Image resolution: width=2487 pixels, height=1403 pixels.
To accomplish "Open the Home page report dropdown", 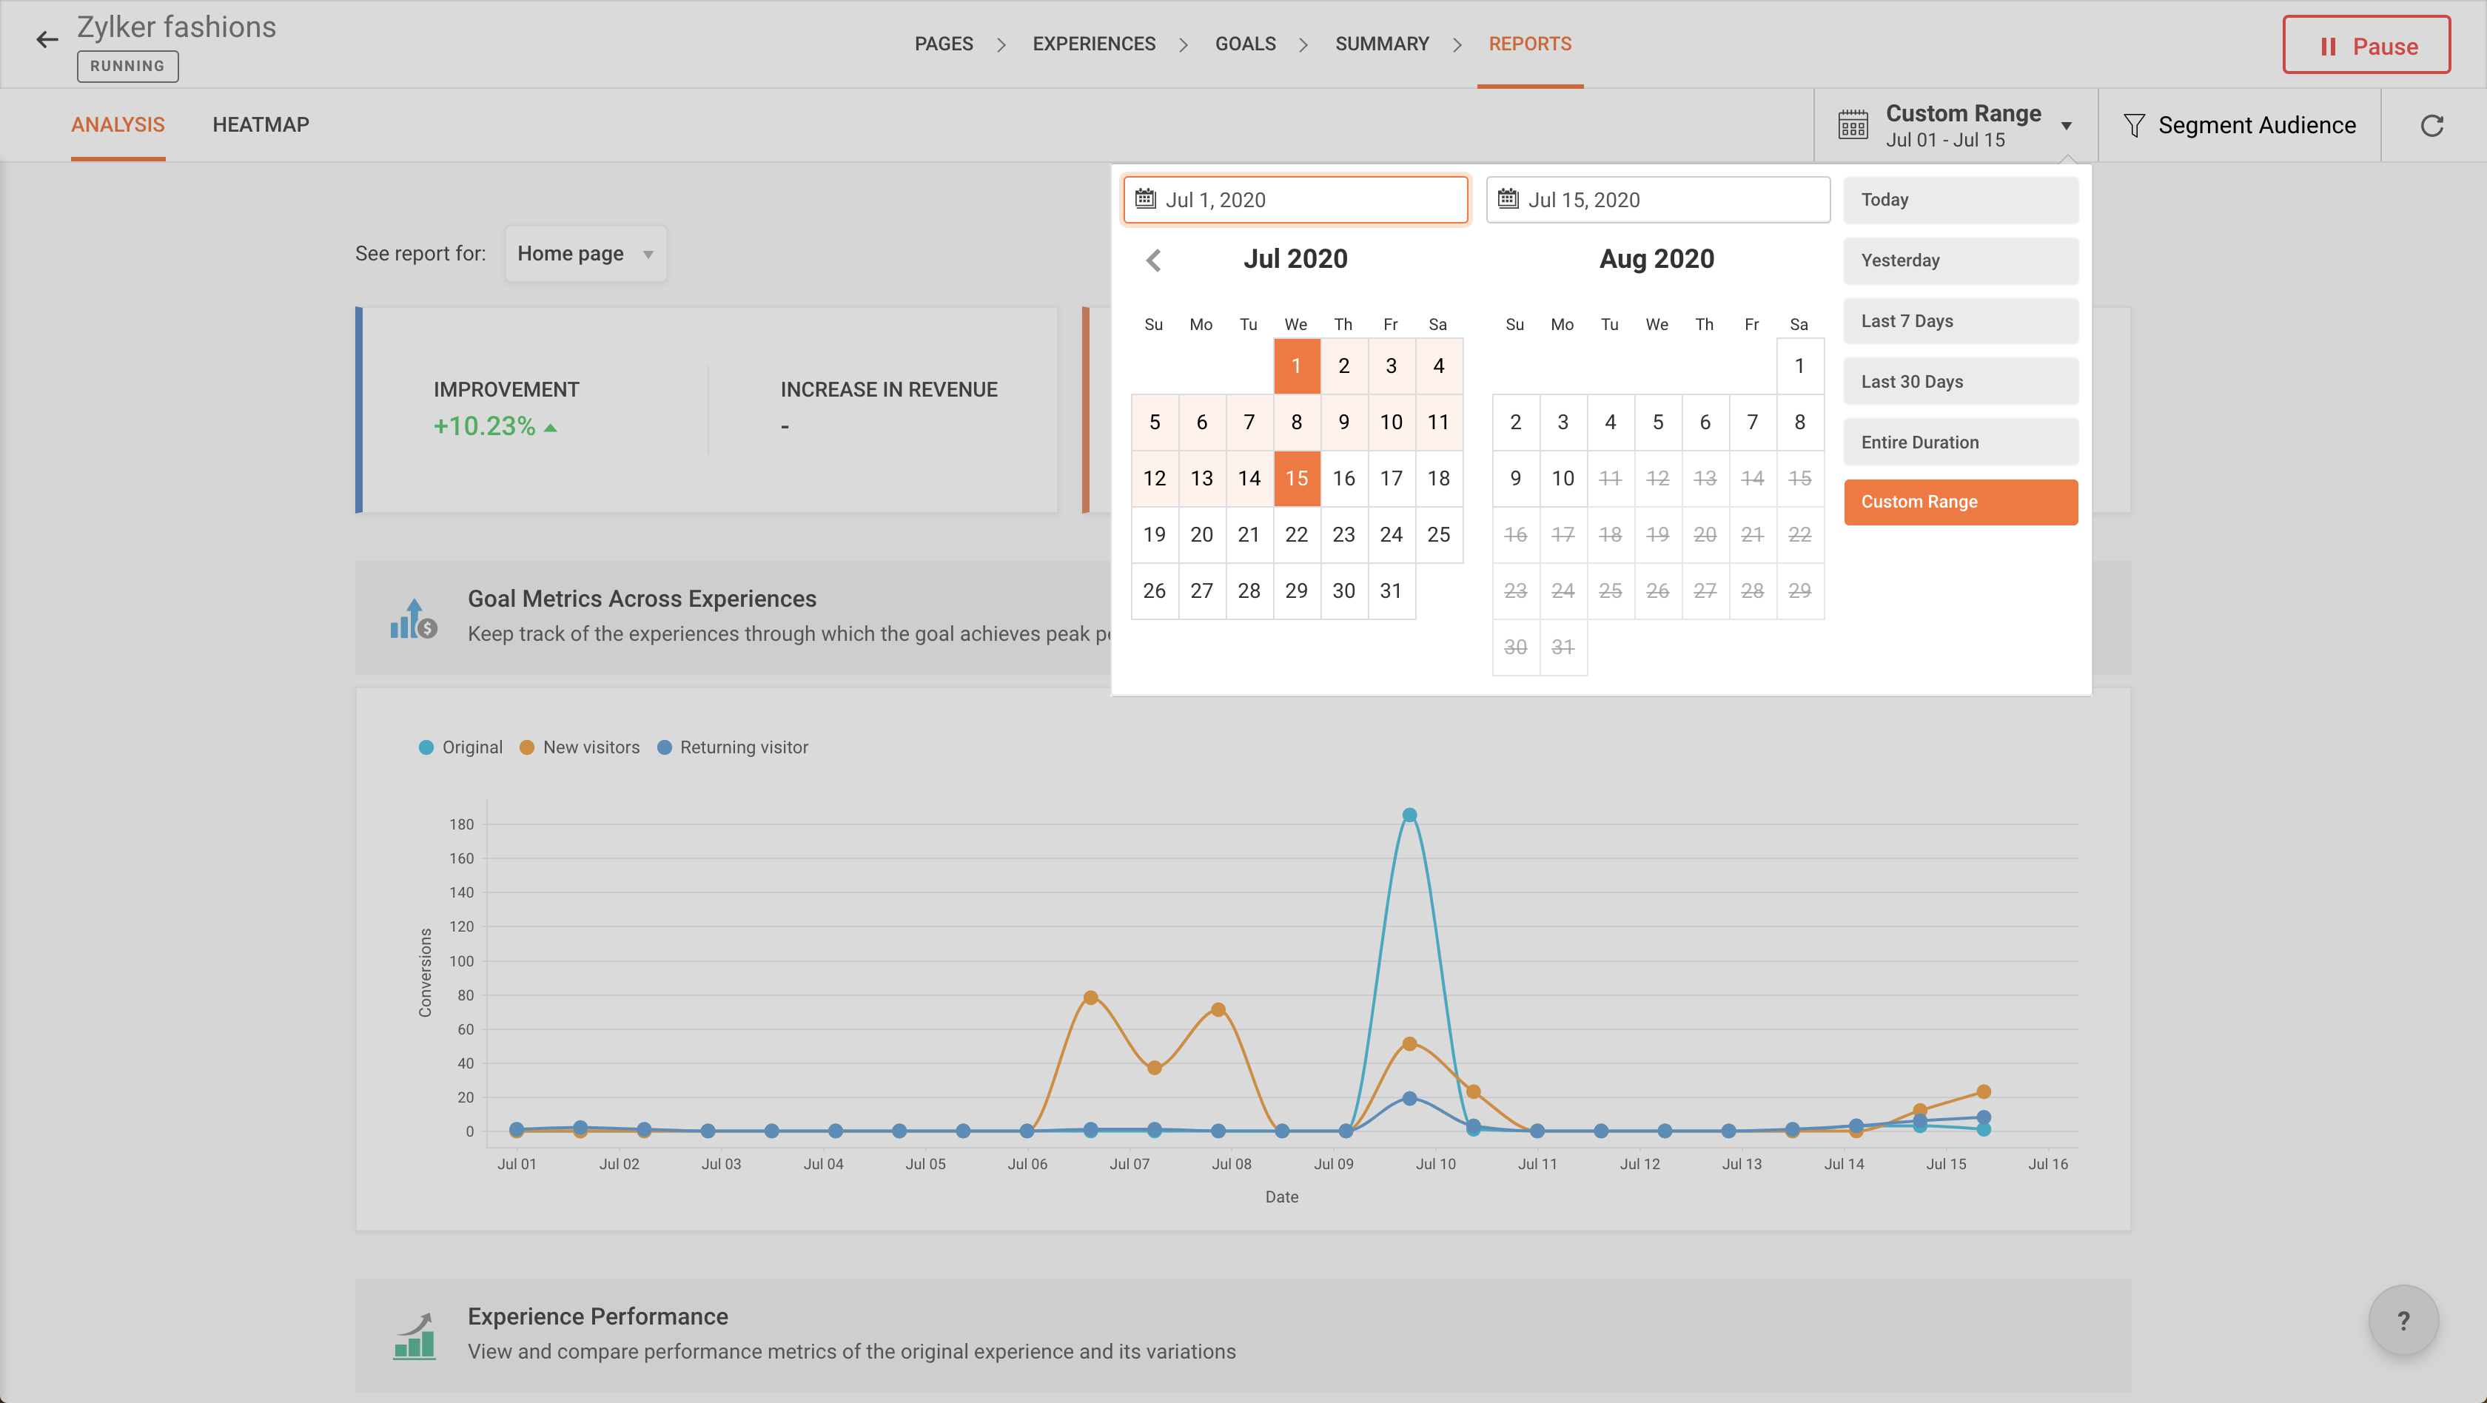I will coord(585,254).
